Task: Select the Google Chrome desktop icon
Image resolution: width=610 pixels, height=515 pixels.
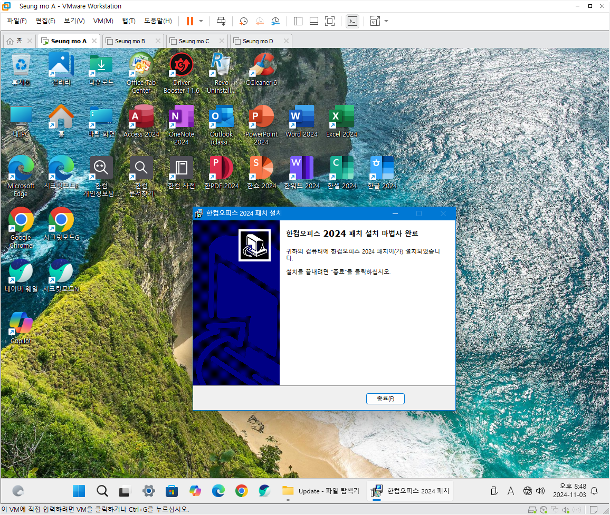Action: pos(21,229)
